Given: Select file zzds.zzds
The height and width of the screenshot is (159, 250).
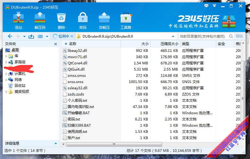Looking at the screenshot, I should 76,94.
